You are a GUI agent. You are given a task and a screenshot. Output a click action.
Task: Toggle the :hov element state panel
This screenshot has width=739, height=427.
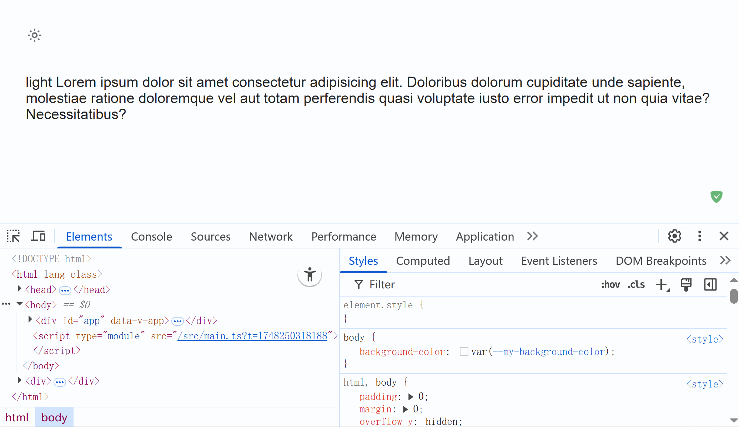(610, 284)
